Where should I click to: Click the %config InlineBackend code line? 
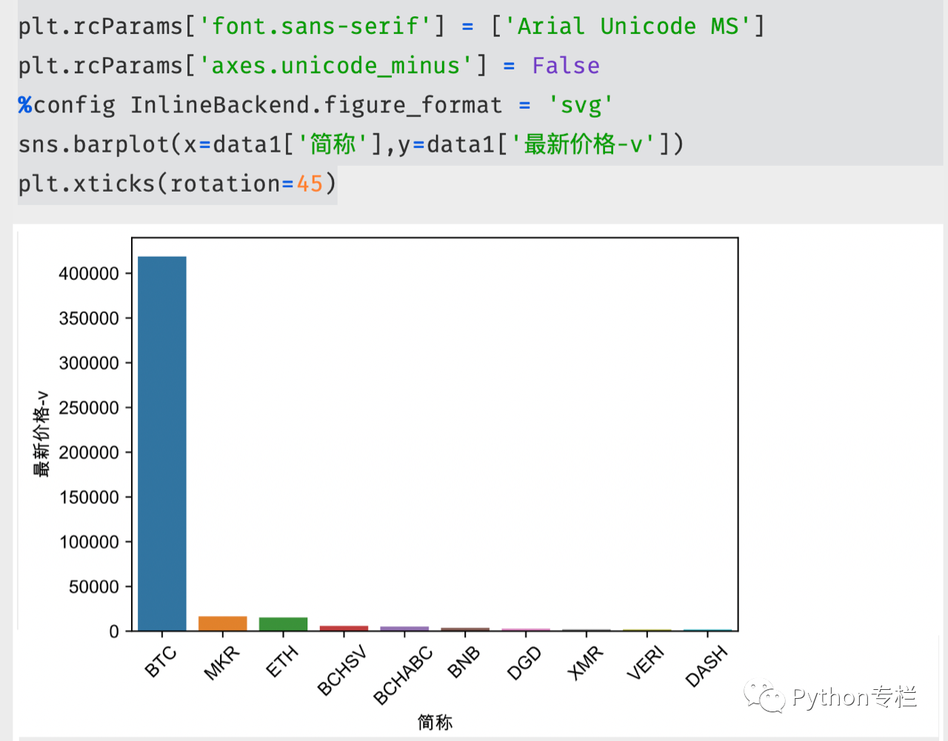pyautogui.click(x=316, y=105)
